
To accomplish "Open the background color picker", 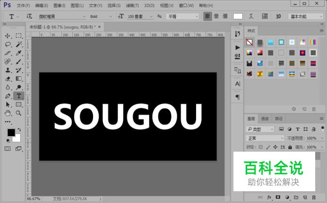I will coord(18,139).
